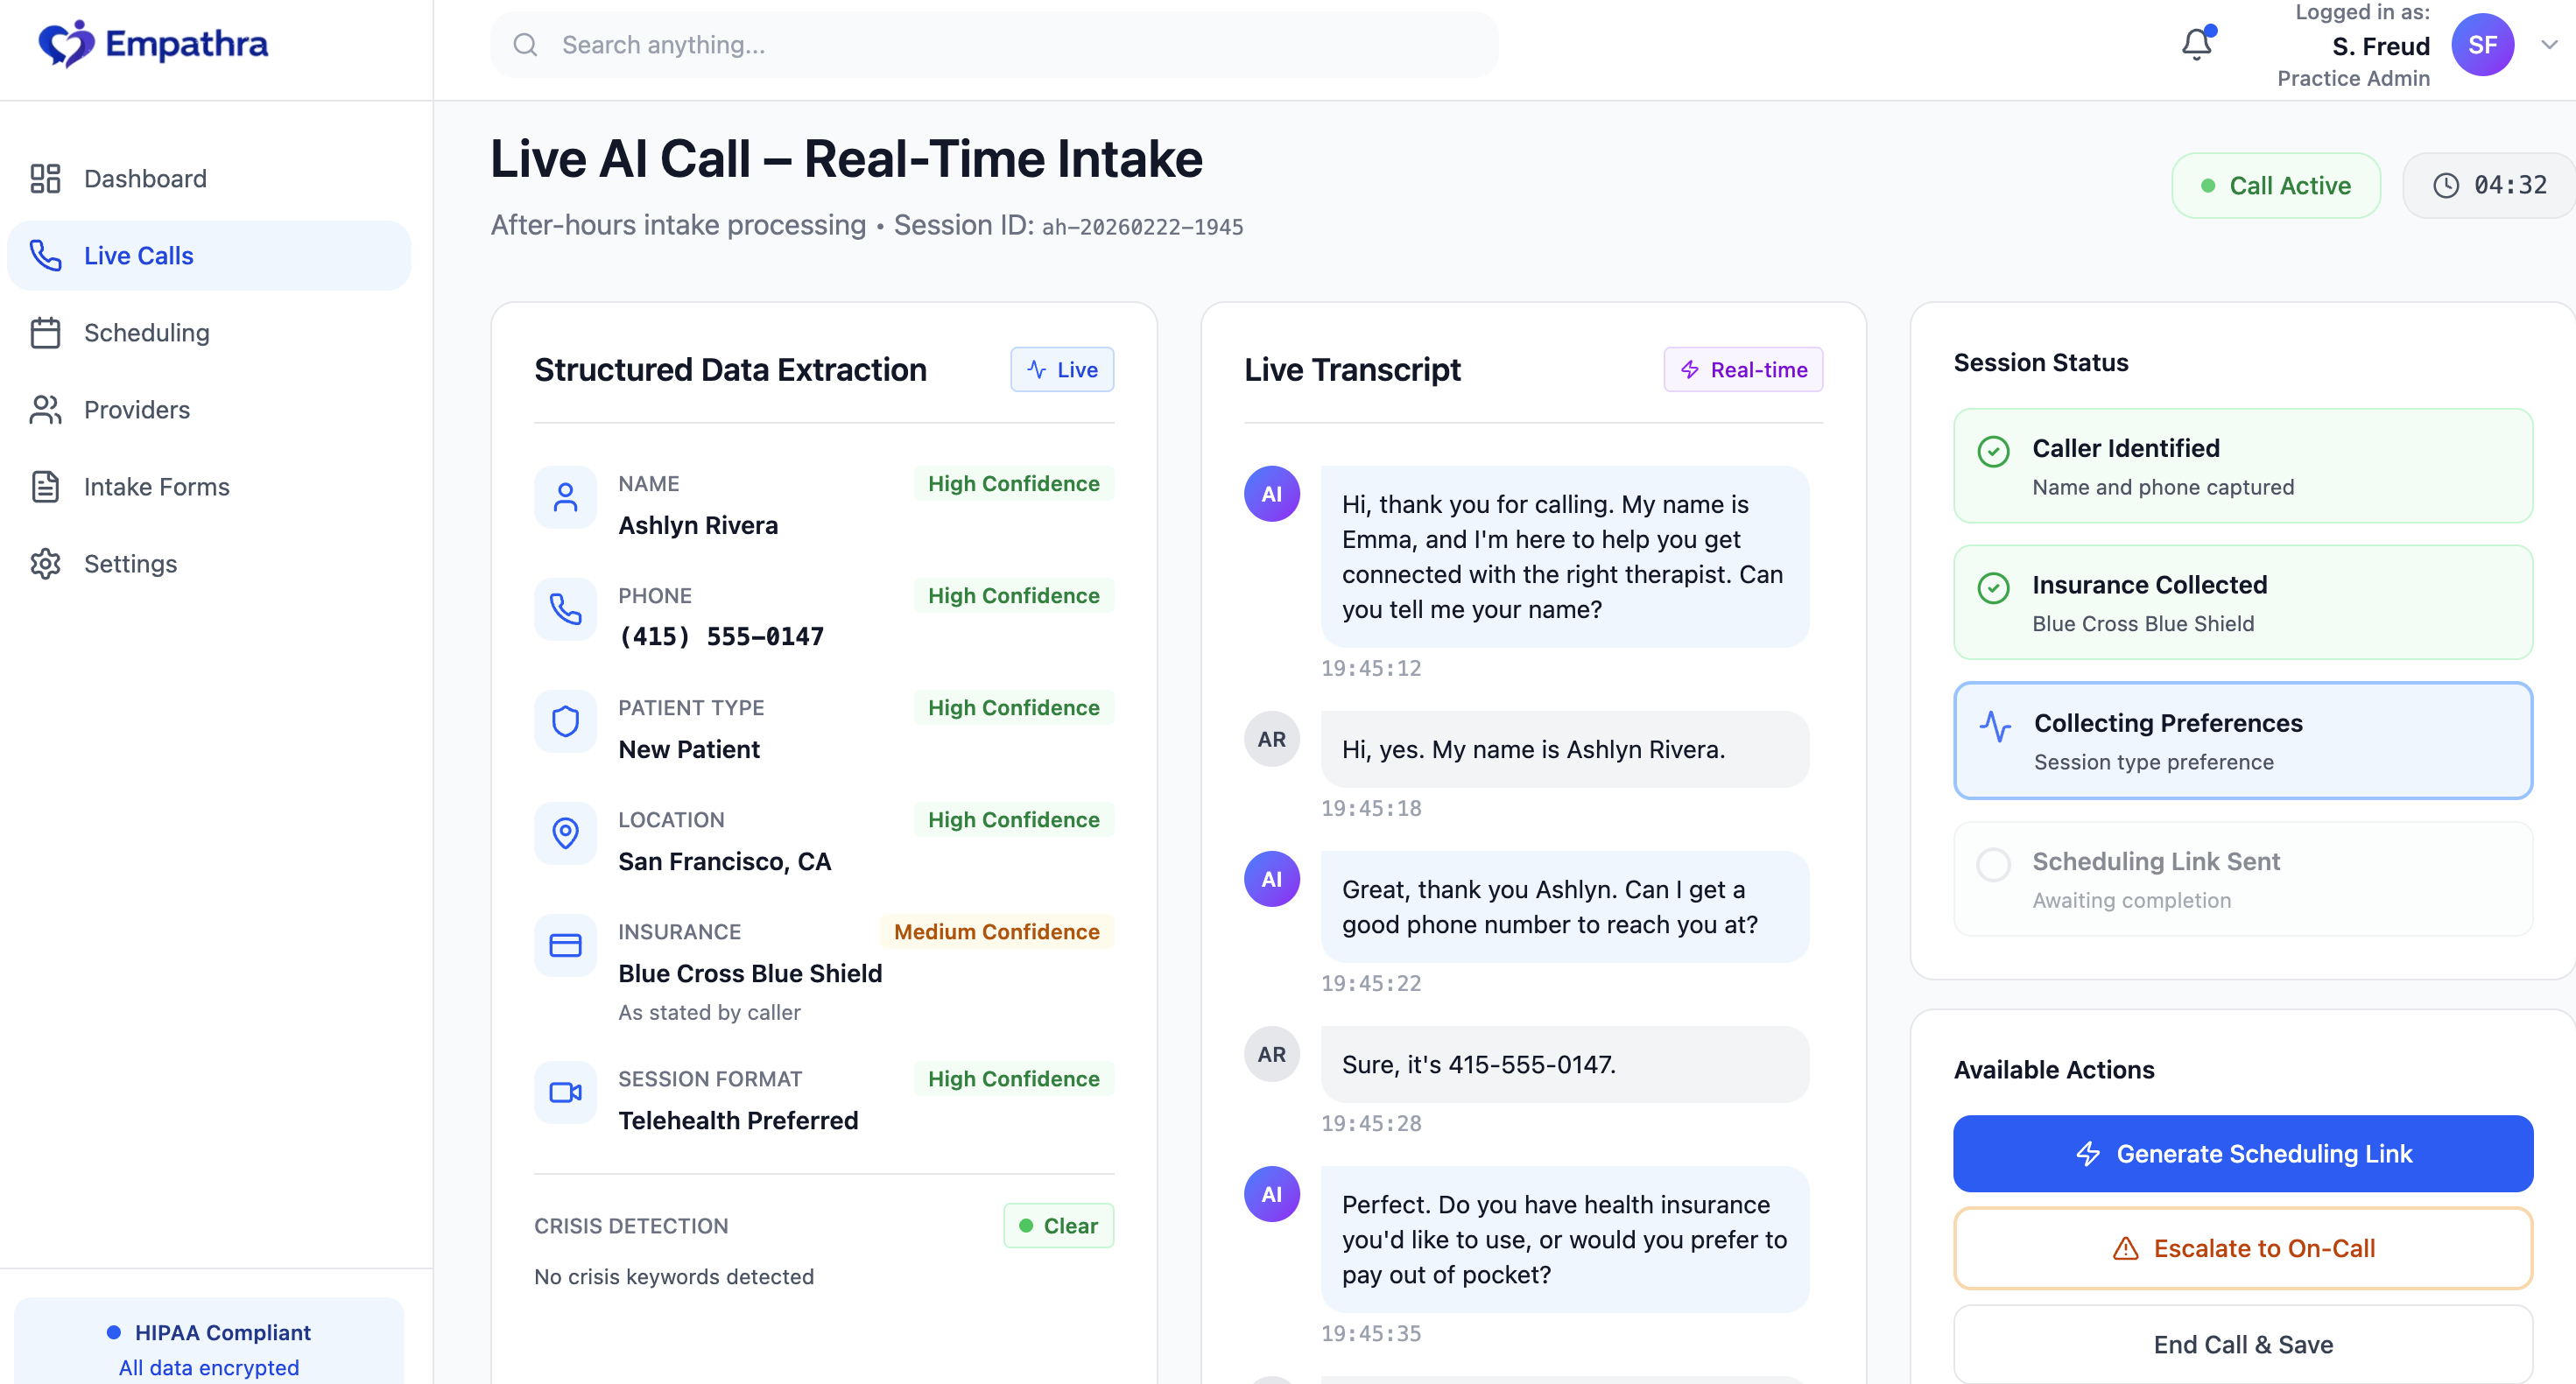
Task: Toggle the Live indicator on Structured Data Extraction
Action: pyautogui.click(x=1062, y=369)
